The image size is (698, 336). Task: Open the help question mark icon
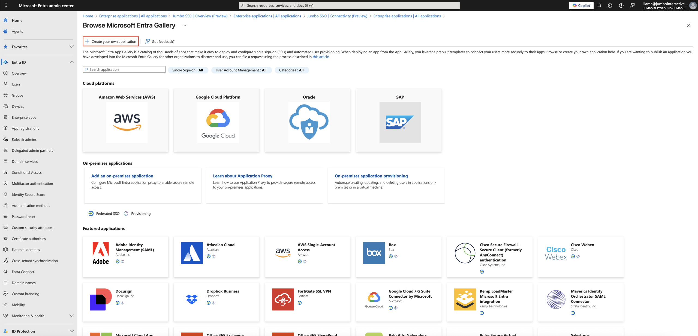click(621, 5)
